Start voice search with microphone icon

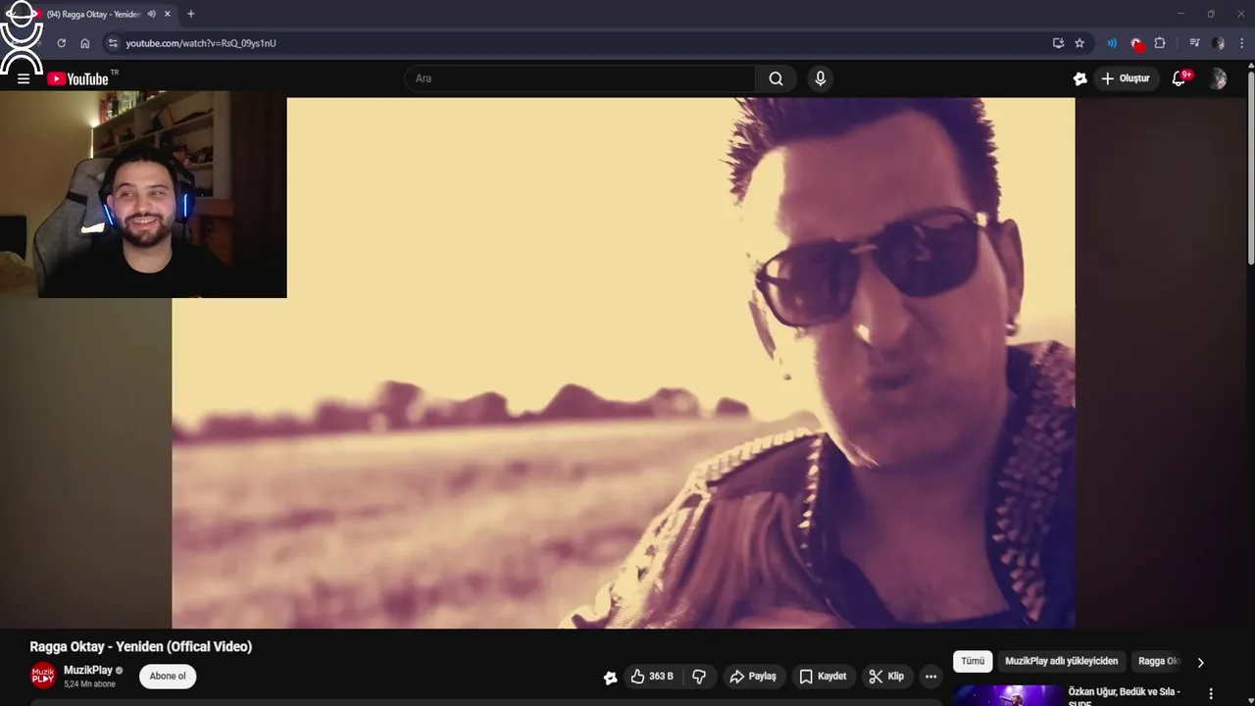coord(821,78)
